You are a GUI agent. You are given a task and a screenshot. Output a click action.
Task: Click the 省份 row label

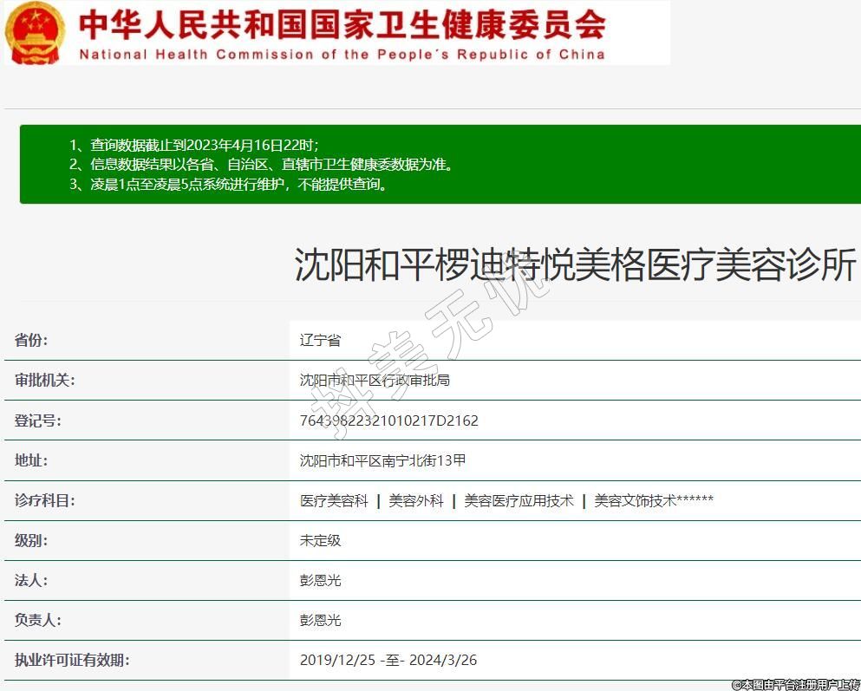click(x=31, y=340)
